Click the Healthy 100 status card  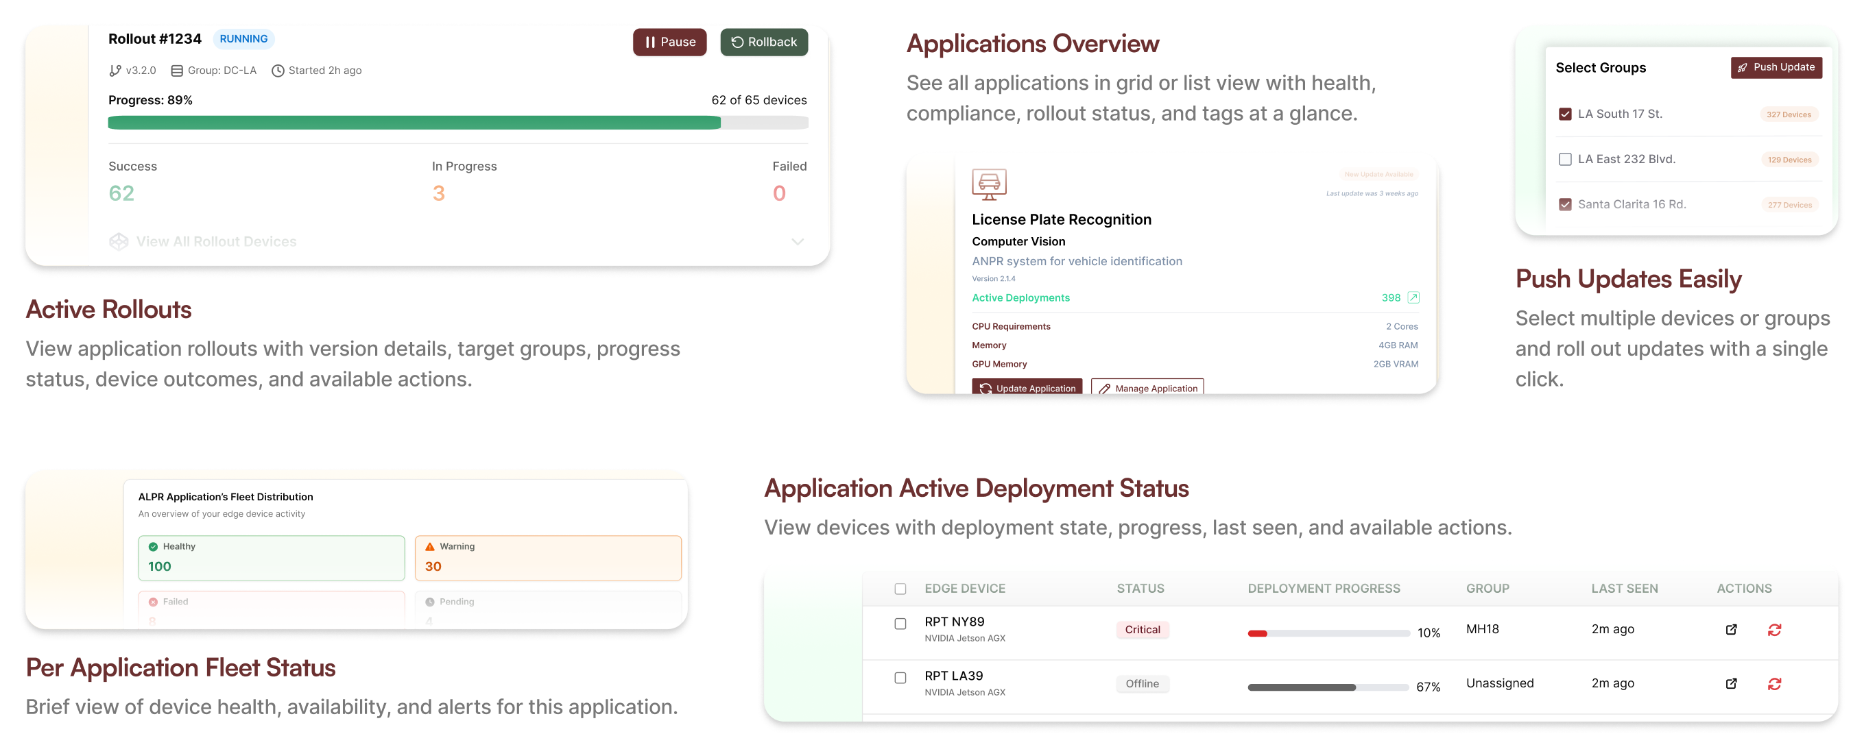coord(272,558)
